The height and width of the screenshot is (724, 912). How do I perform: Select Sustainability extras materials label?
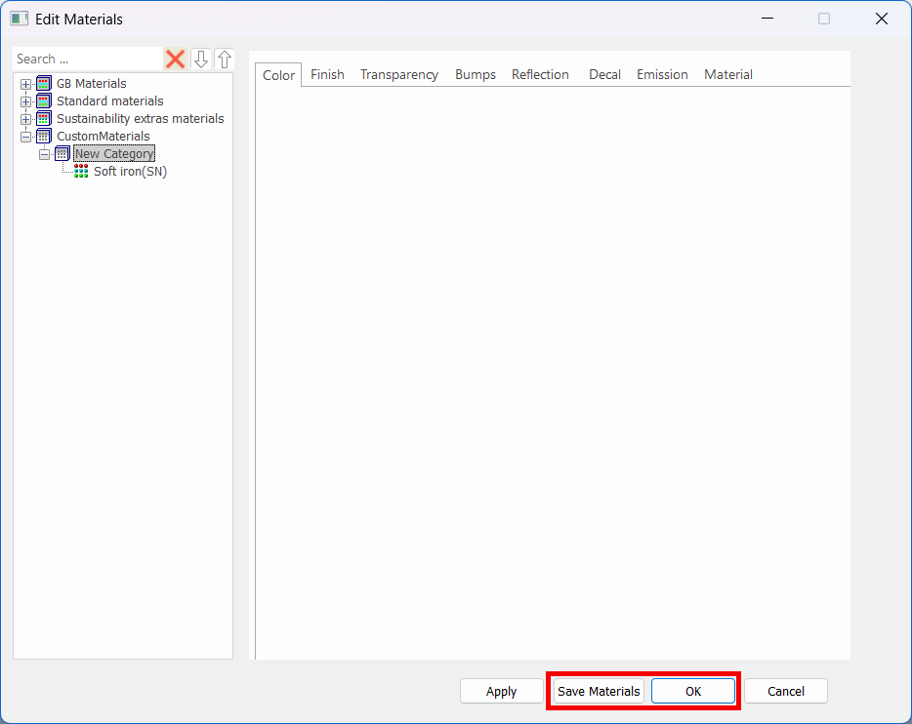tap(141, 118)
